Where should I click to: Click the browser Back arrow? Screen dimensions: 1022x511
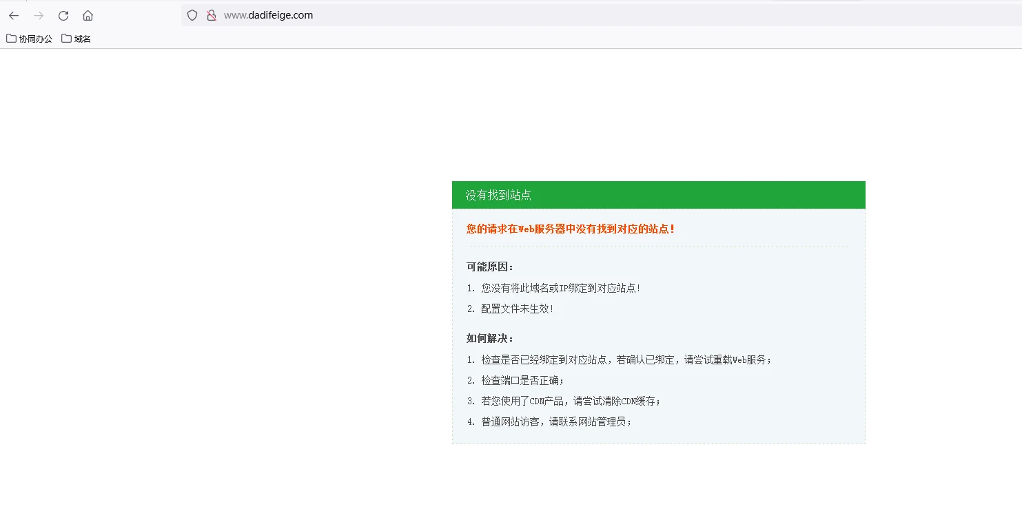pos(14,15)
